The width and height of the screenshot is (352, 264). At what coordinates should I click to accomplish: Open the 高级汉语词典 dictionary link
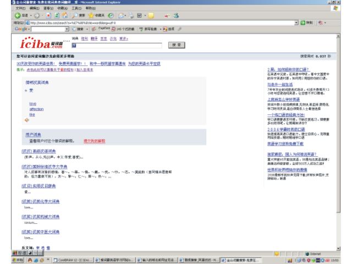click(38, 151)
